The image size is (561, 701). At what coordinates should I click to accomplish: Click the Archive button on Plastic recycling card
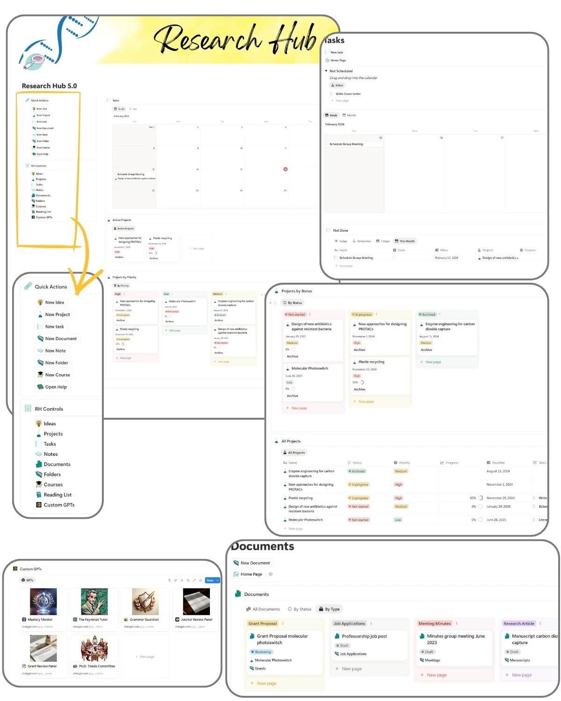(359, 389)
